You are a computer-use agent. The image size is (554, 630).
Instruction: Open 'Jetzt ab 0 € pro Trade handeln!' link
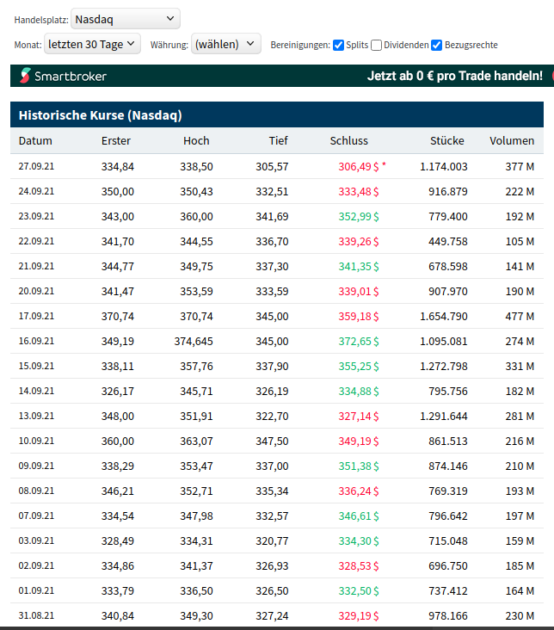pos(454,76)
